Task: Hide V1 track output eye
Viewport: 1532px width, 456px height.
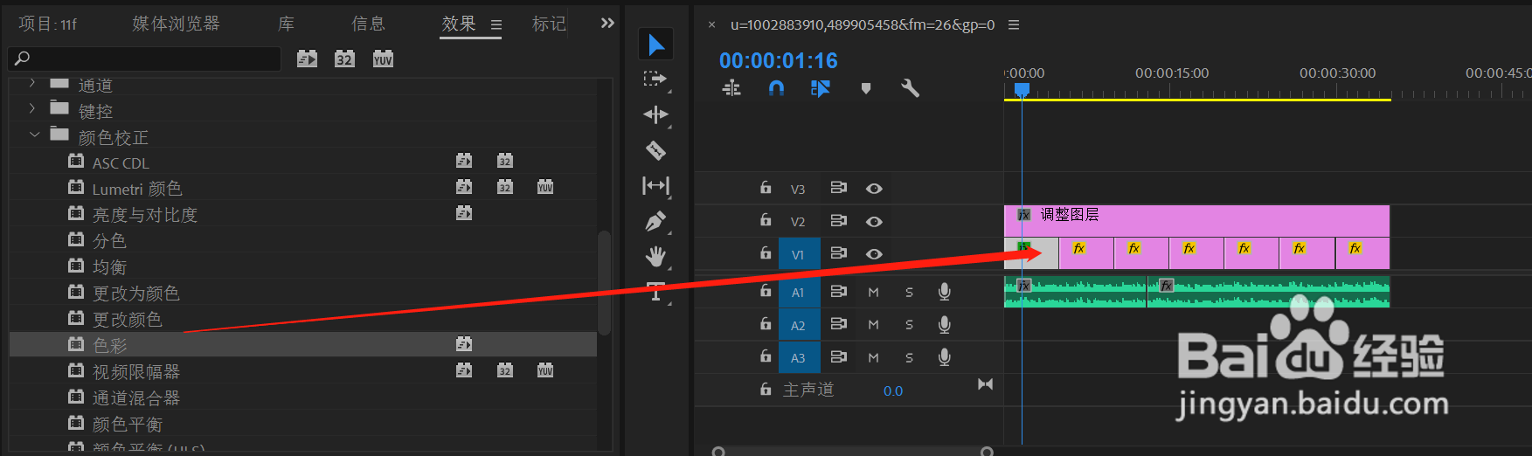Action: (874, 254)
